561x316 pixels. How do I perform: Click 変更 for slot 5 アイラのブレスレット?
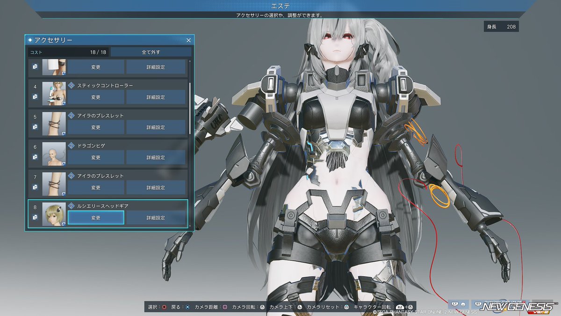point(96,127)
